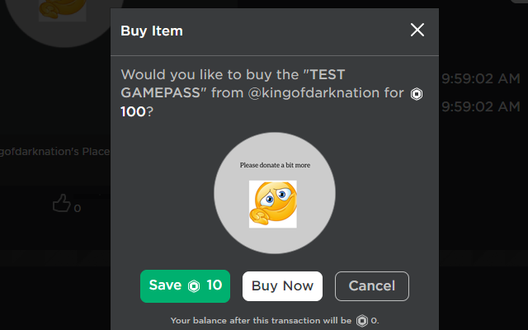Click the yellow avatar thumbnail behind dialog
528x330 pixels.
(x=62, y=10)
